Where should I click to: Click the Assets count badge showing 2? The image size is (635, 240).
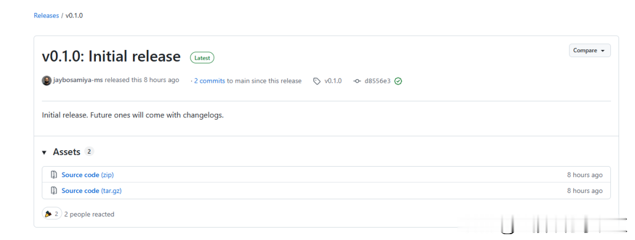pyautogui.click(x=89, y=152)
